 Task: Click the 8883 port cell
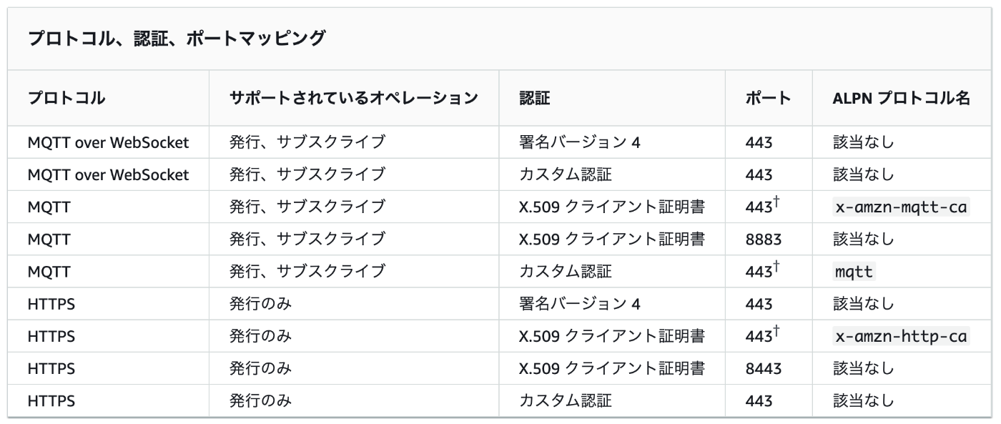point(763,240)
